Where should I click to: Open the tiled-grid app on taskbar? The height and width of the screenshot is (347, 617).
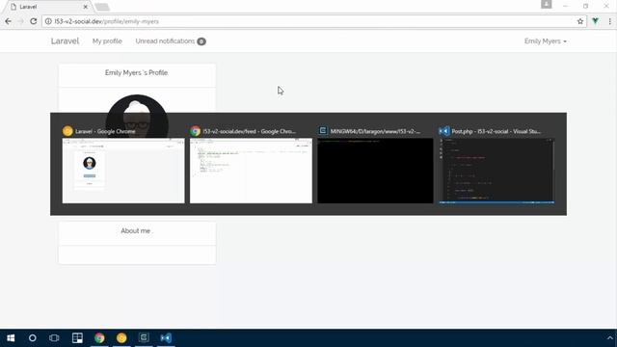(x=77, y=338)
